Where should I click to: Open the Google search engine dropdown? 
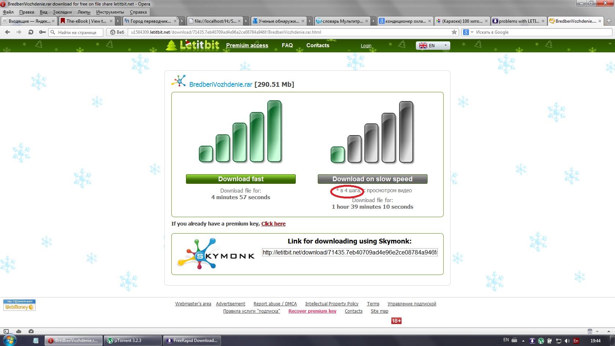468,32
